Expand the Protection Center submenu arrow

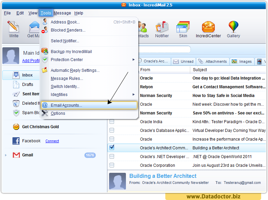[x=133, y=59]
